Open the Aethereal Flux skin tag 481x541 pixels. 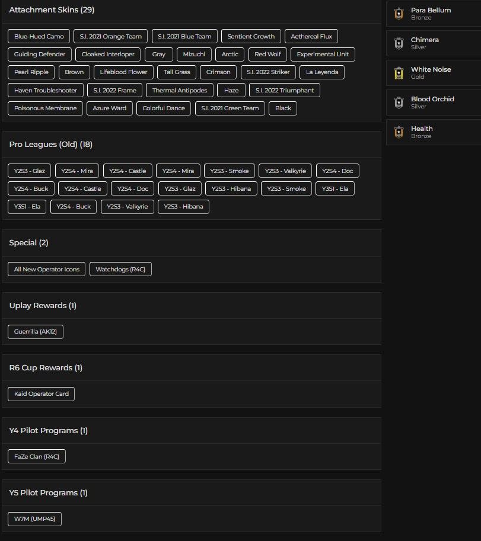coord(311,36)
